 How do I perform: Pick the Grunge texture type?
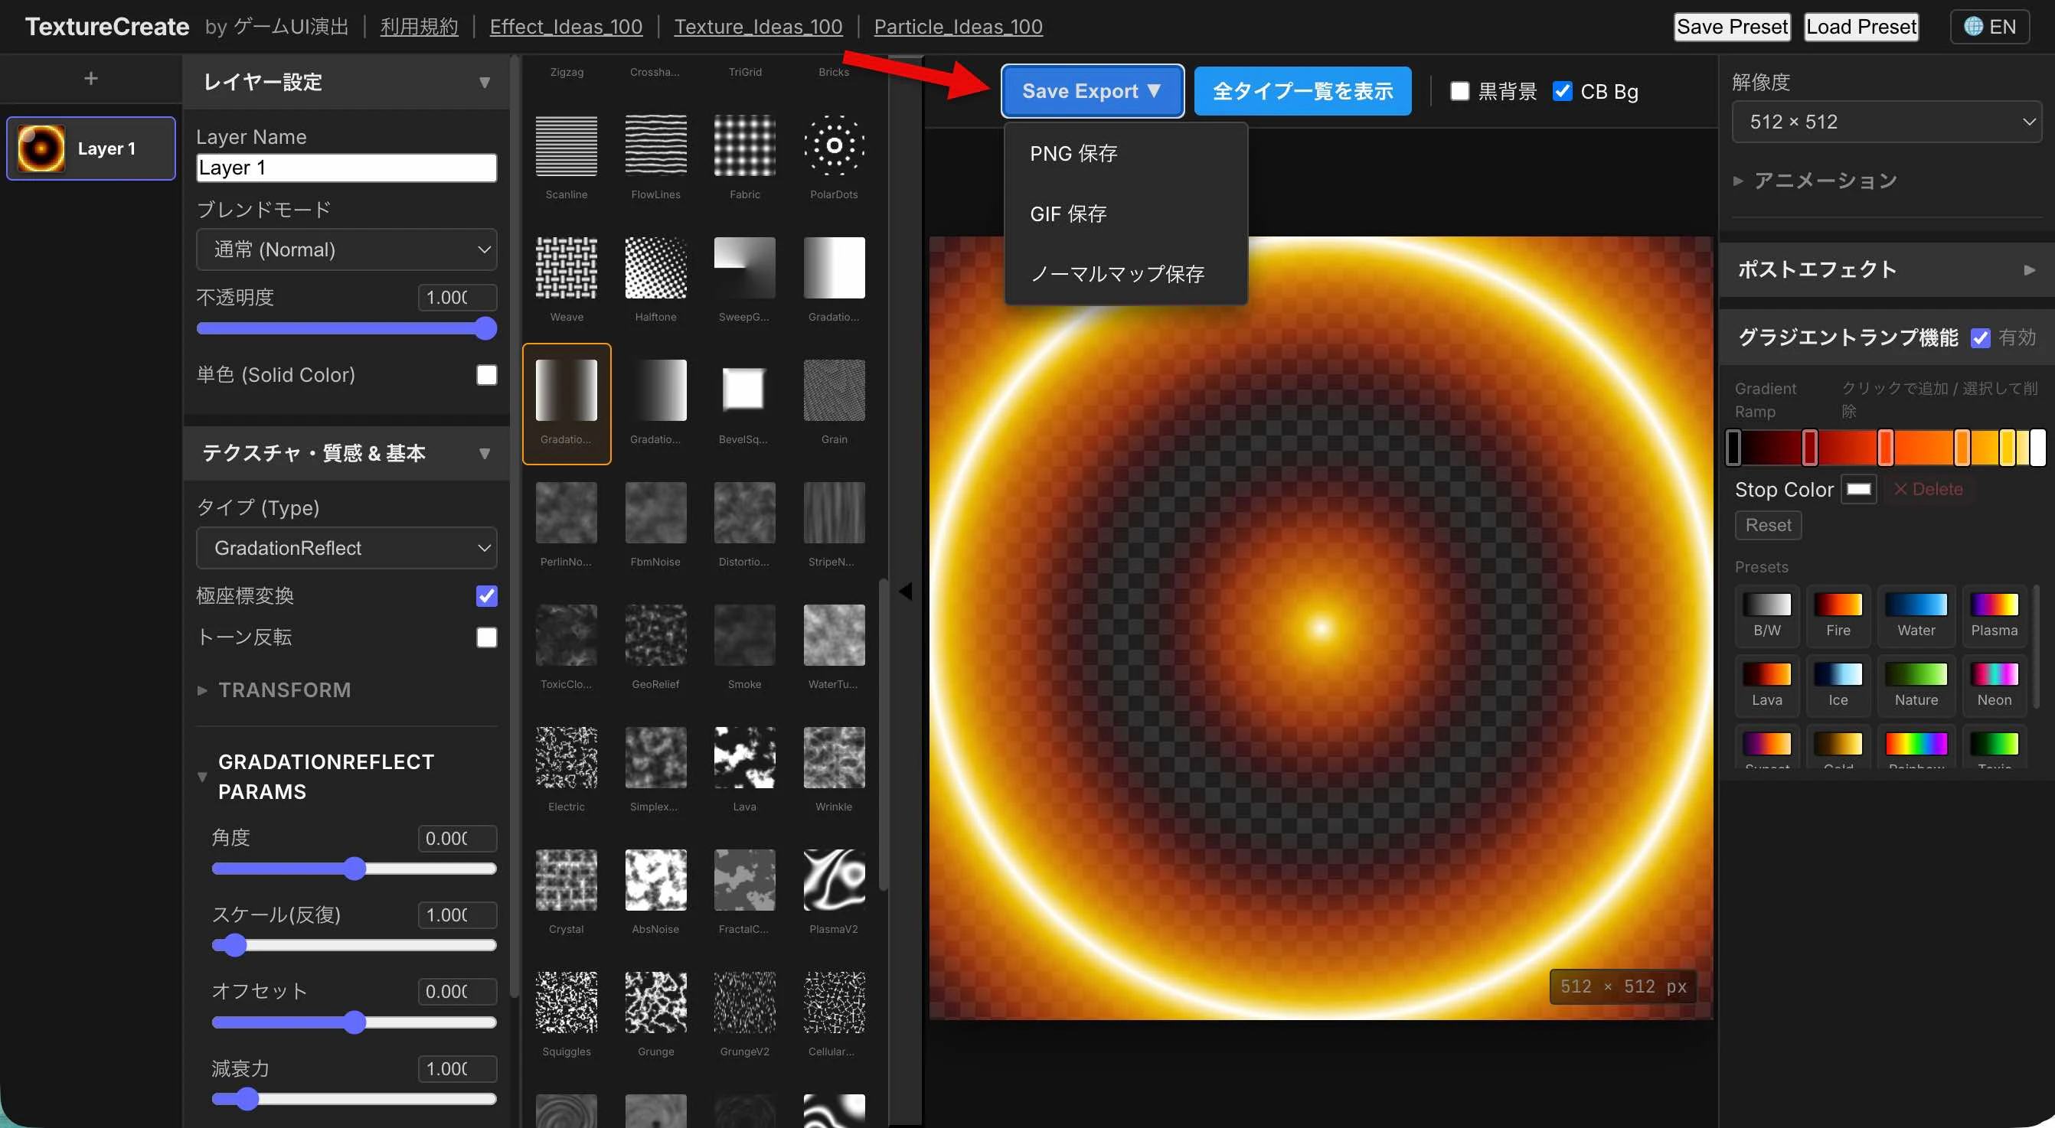coord(655,1002)
